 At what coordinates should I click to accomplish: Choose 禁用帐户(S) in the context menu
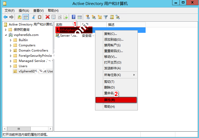point(116,45)
